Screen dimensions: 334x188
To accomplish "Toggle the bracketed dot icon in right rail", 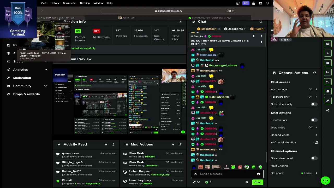I will (328, 82).
